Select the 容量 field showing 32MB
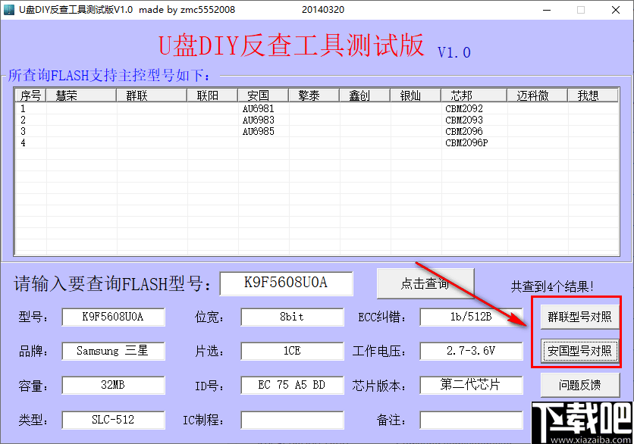The image size is (634, 444). click(x=112, y=385)
